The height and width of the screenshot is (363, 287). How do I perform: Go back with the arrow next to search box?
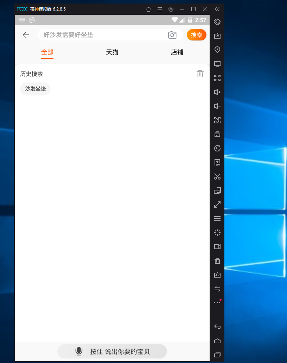coord(26,35)
